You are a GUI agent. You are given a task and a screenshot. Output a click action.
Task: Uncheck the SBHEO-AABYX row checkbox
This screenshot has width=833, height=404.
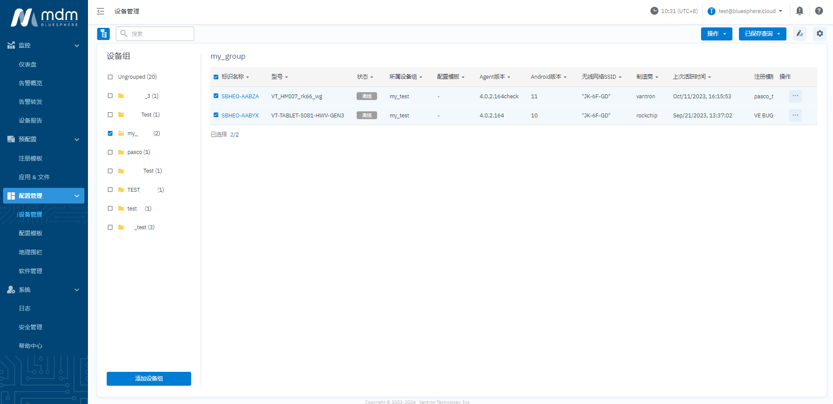point(216,115)
